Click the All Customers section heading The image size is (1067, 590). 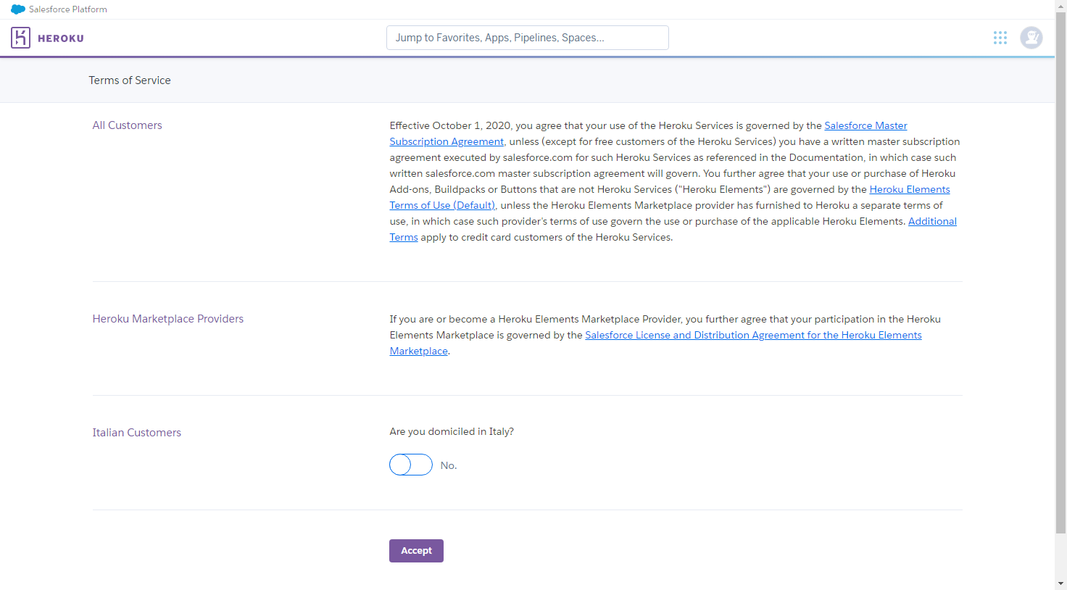click(127, 125)
